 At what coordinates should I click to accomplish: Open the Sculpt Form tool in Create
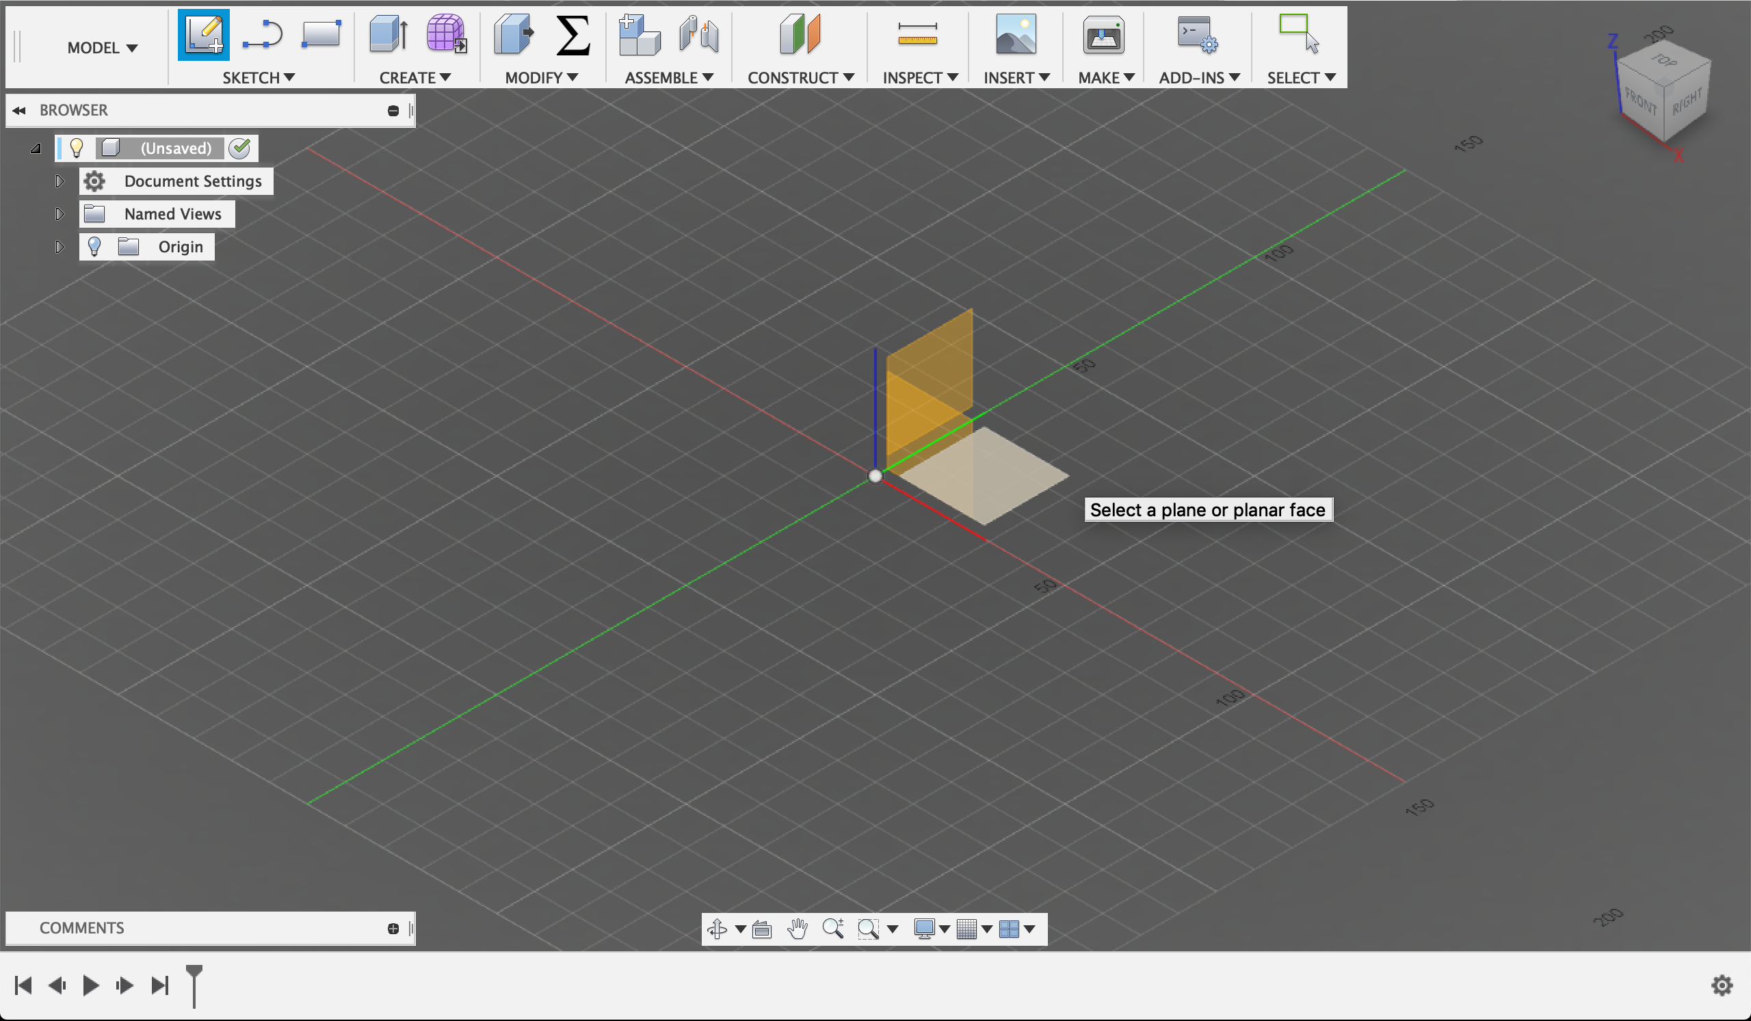445,34
